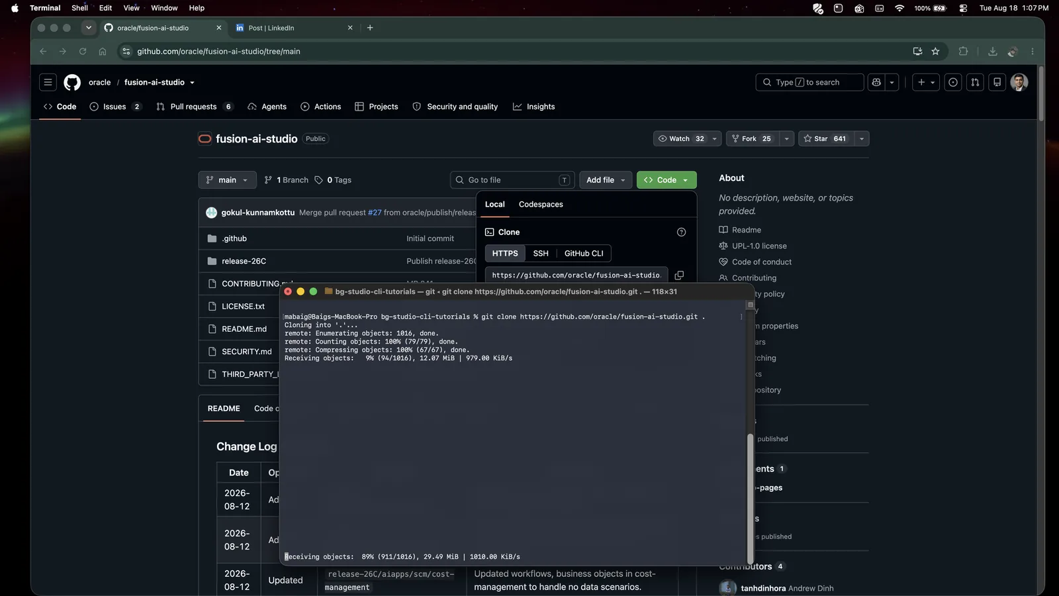Switch to Codespaces tab
Screen dimensions: 1059x596
(541, 204)
